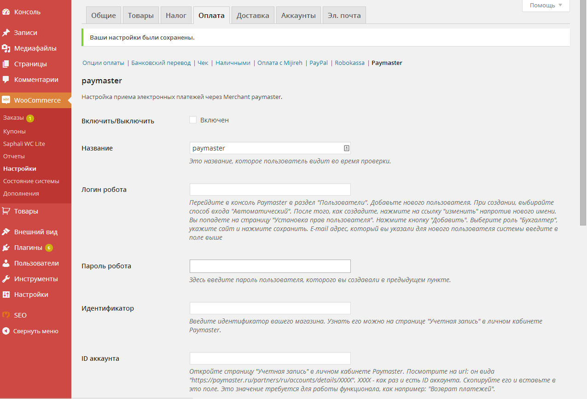
Task: Collapse sidebar with Свернуть меню
Action: [x=35, y=331]
